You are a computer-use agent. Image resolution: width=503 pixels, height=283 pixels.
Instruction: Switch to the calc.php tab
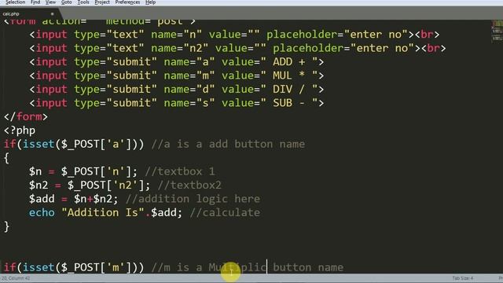(x=29, y=14)
